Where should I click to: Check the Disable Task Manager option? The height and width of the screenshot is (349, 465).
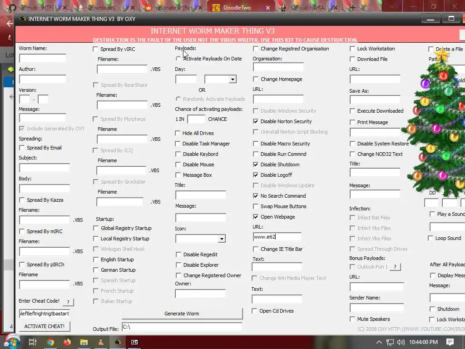[x=178, y=144]
